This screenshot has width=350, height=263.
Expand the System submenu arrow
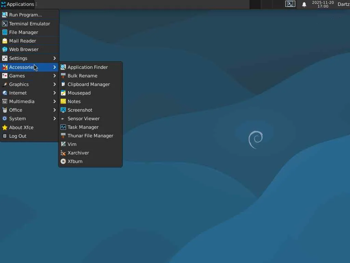click(54, 118)
